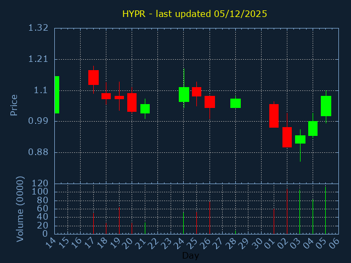The width and height of the screenshot is (351, 263).
Task: Click the red candlestick on day 02
Action: (287, 137)
